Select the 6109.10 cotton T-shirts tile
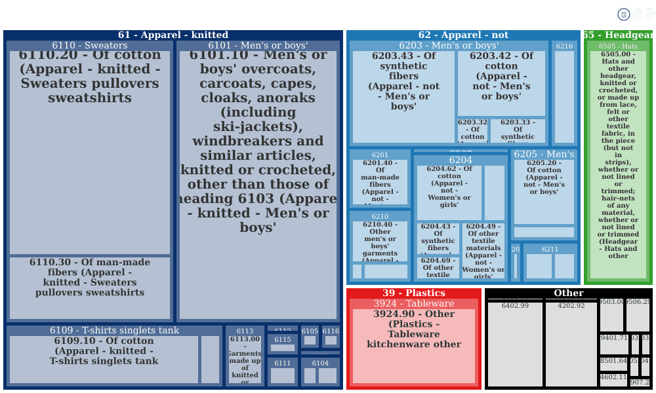 click(x=104, y=359)
